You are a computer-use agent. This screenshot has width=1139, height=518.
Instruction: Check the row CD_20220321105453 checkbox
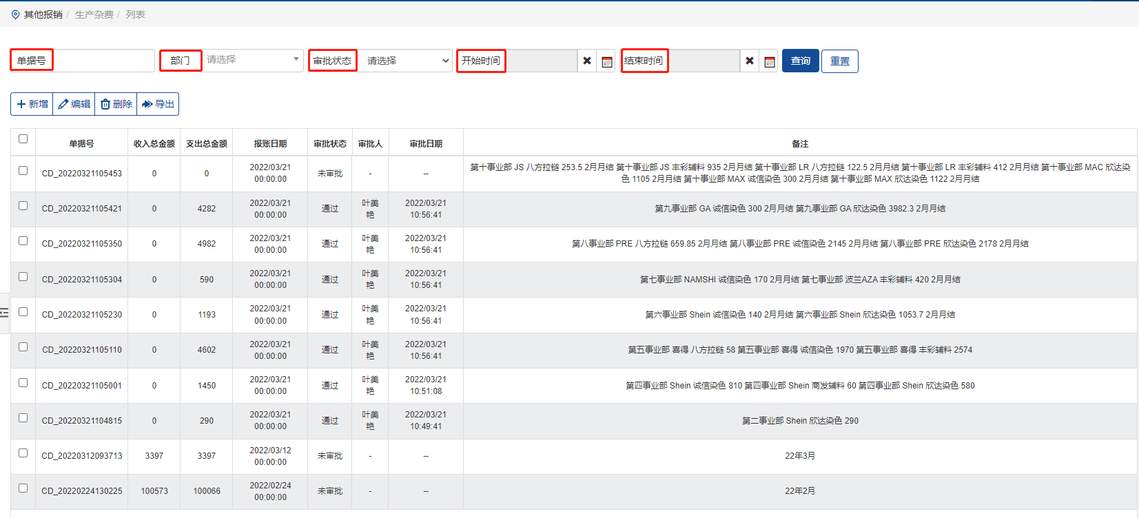tap(23, 171)
